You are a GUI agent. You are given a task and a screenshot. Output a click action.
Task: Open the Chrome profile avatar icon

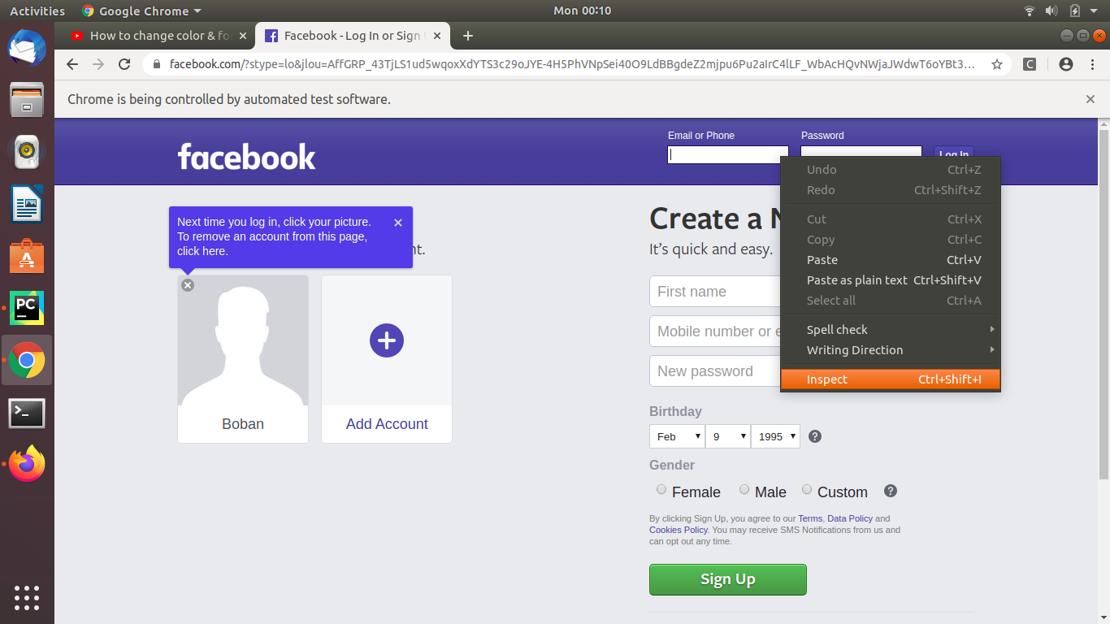[x=1066, y=64]
